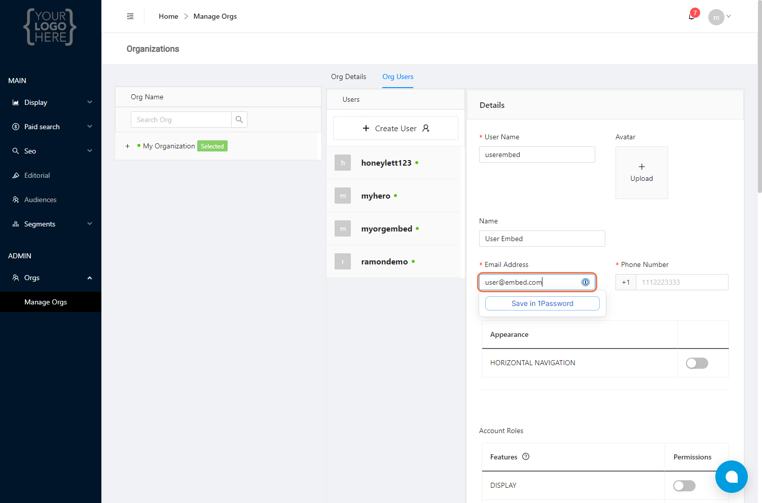The image size is (762, 503).
Task: Select user honeylett123 from the list
Action: coord(386,163)
